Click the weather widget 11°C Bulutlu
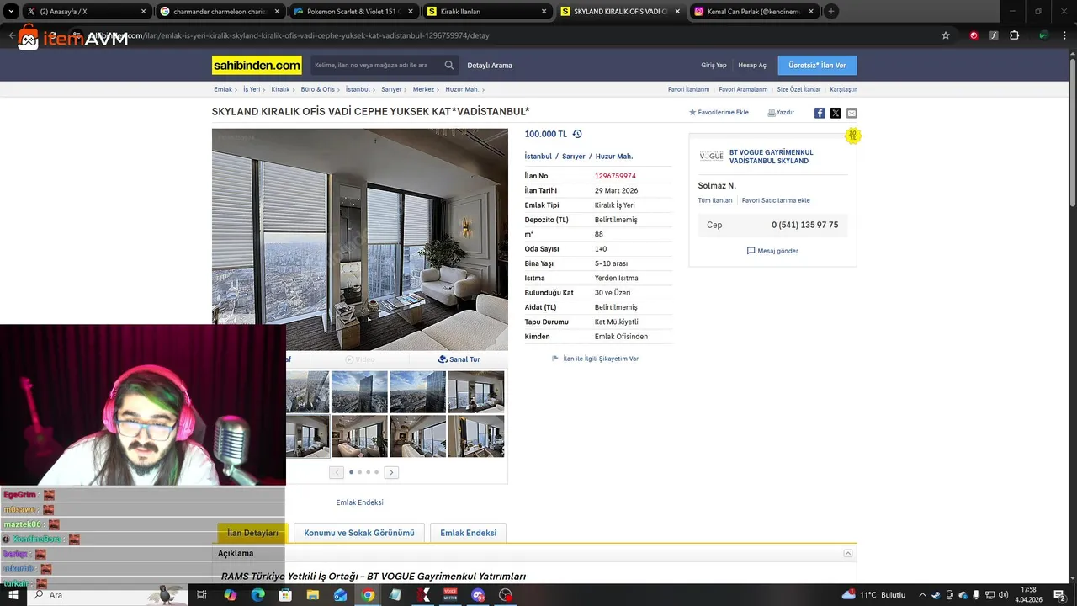 (873, 595)
